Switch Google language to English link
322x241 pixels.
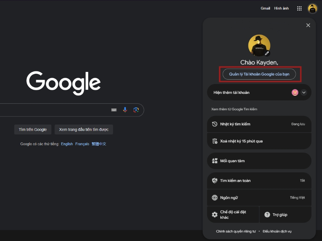pyautogui.click(x=67, y=144)
